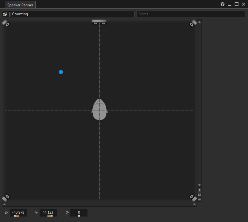The width and height of the screenshot is (248, 222).
Task: Click the X value slider
Action: [x=18, y=216]
